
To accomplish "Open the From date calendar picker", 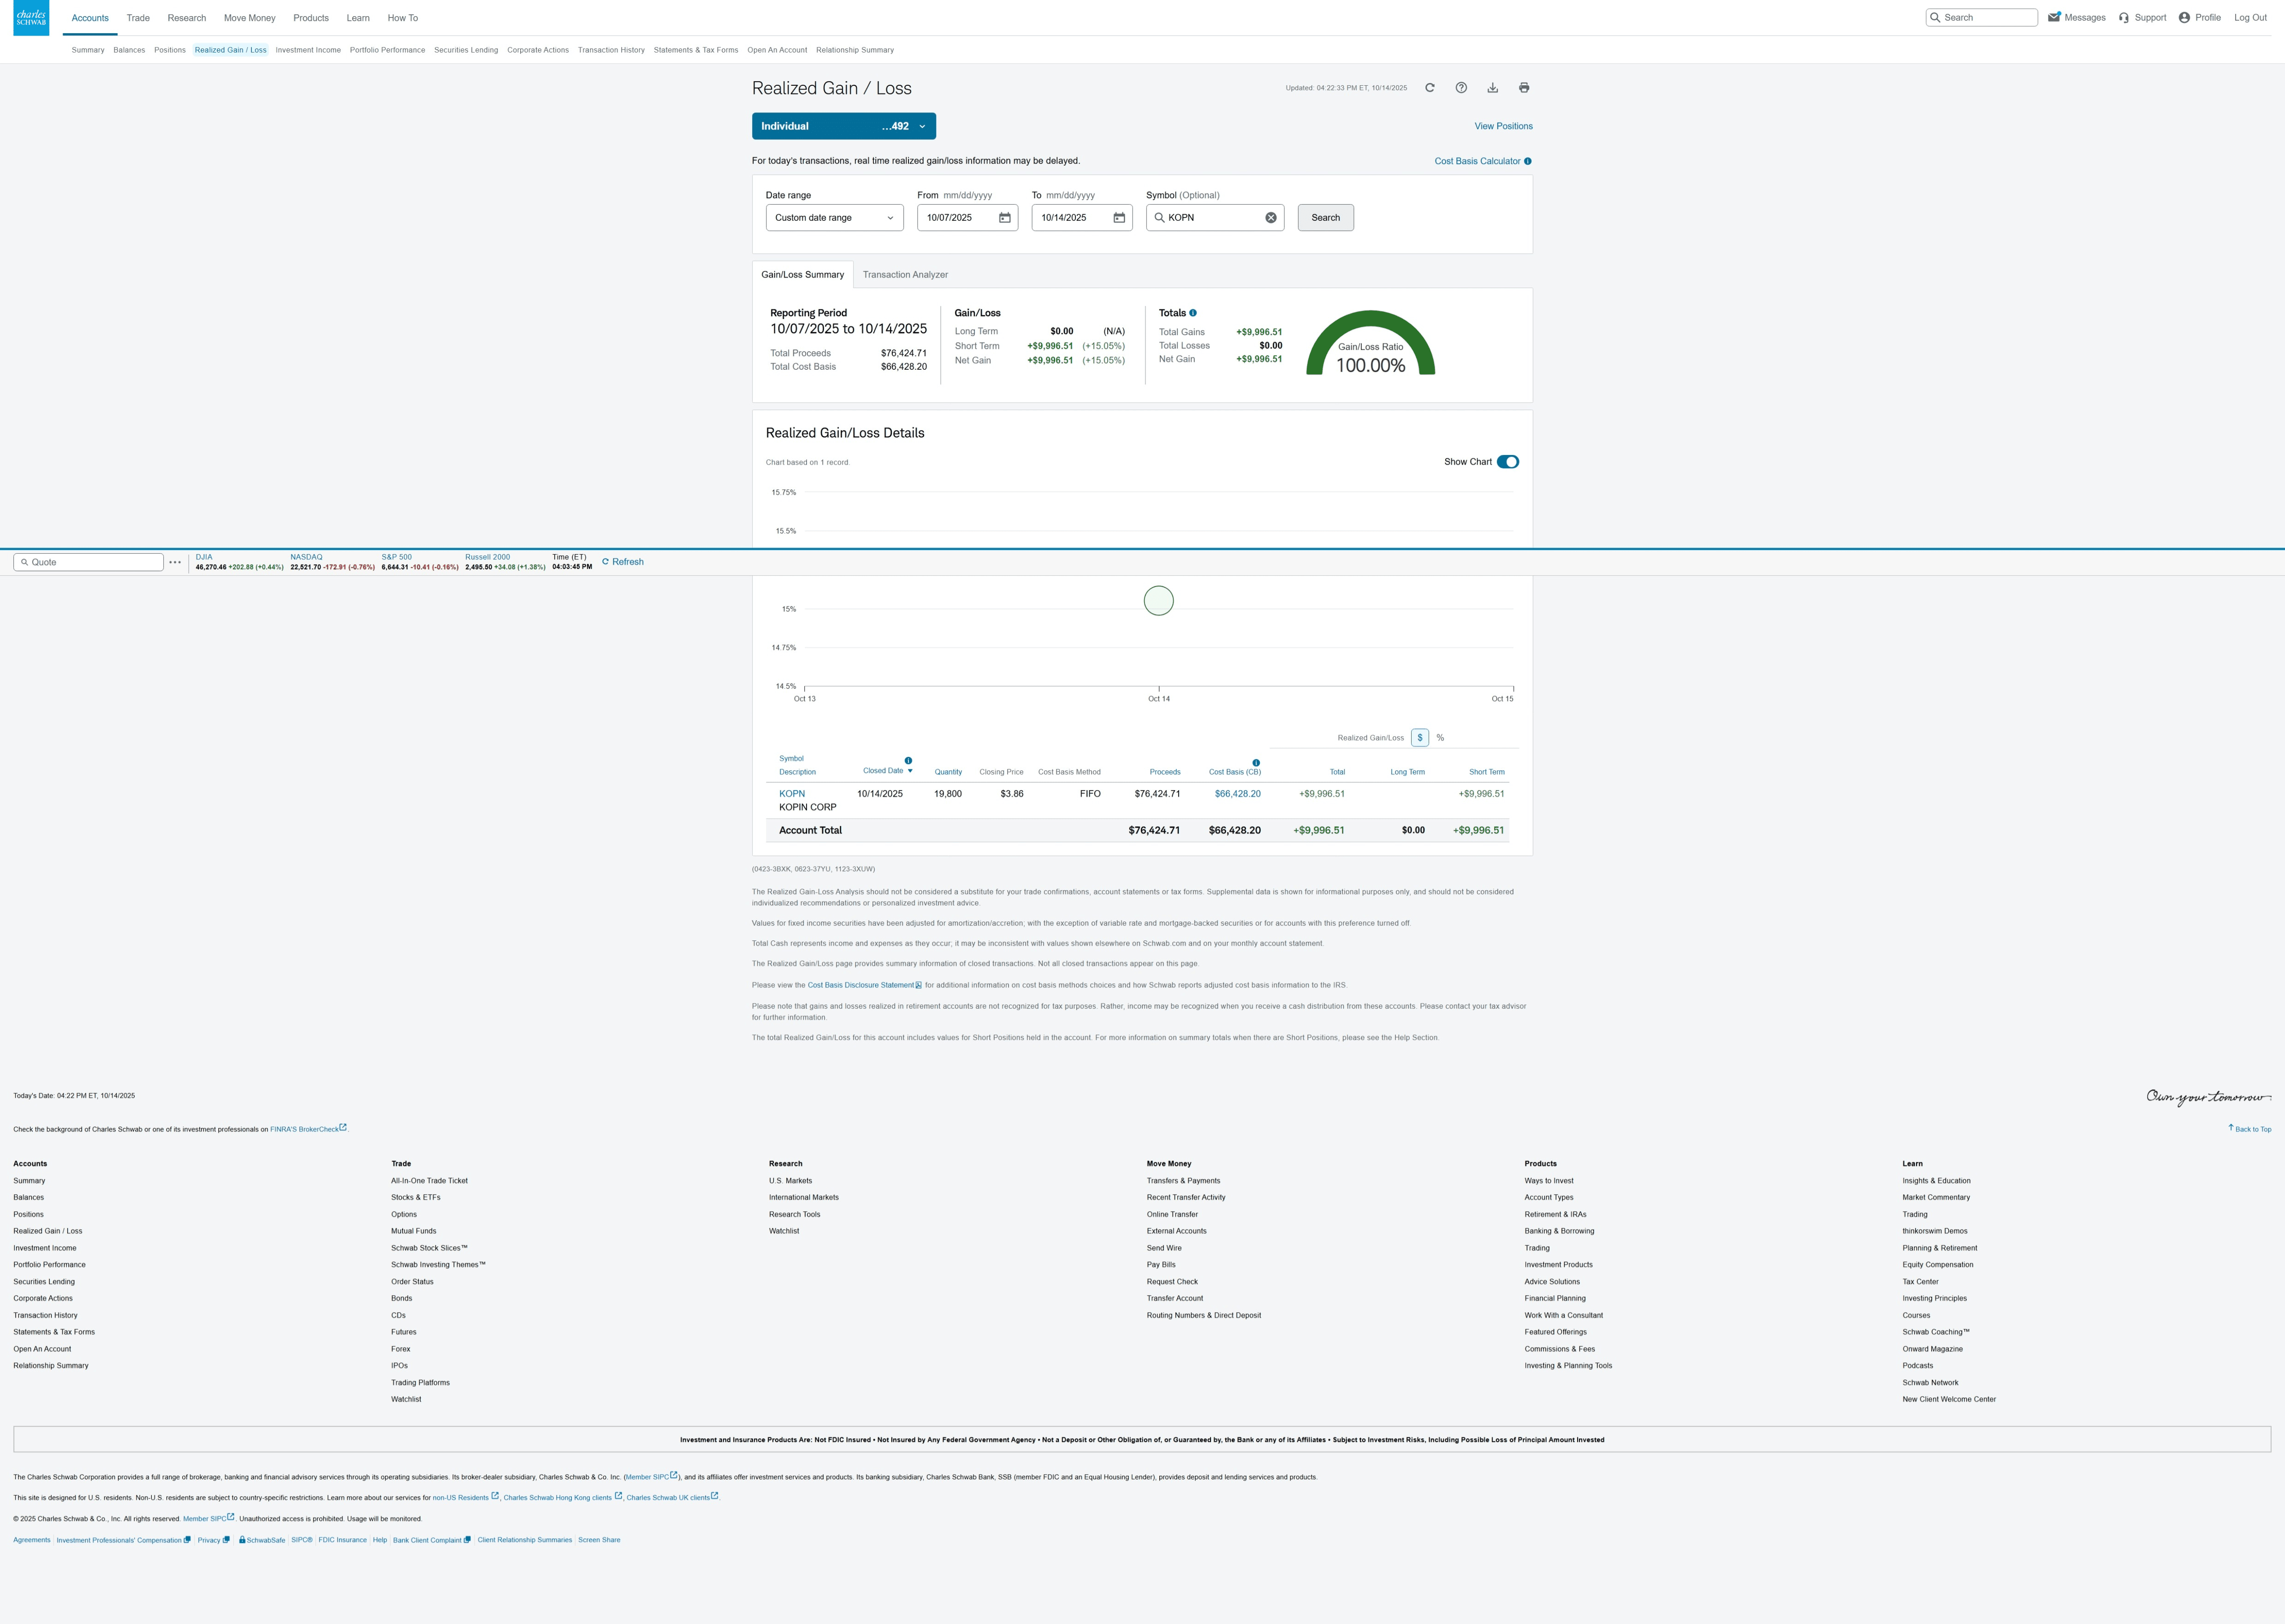I will [1004, 218].
